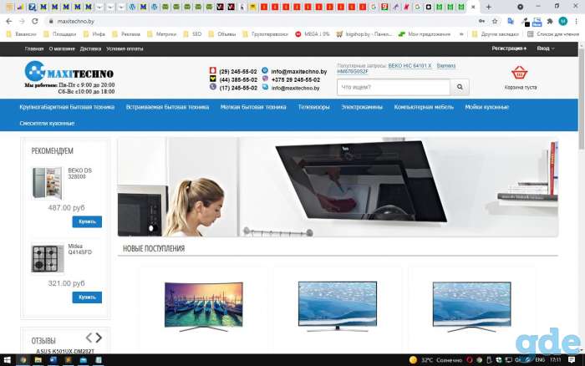The width and height of the screenshot is (585, 366).
Task: Show next review with right arrow
Action: 99,338
